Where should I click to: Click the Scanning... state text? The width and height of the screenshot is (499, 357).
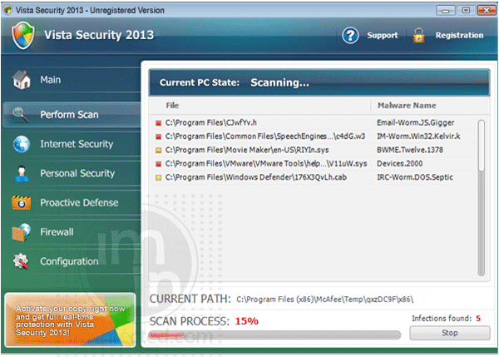pyautogui.click(x=279, y=83)
